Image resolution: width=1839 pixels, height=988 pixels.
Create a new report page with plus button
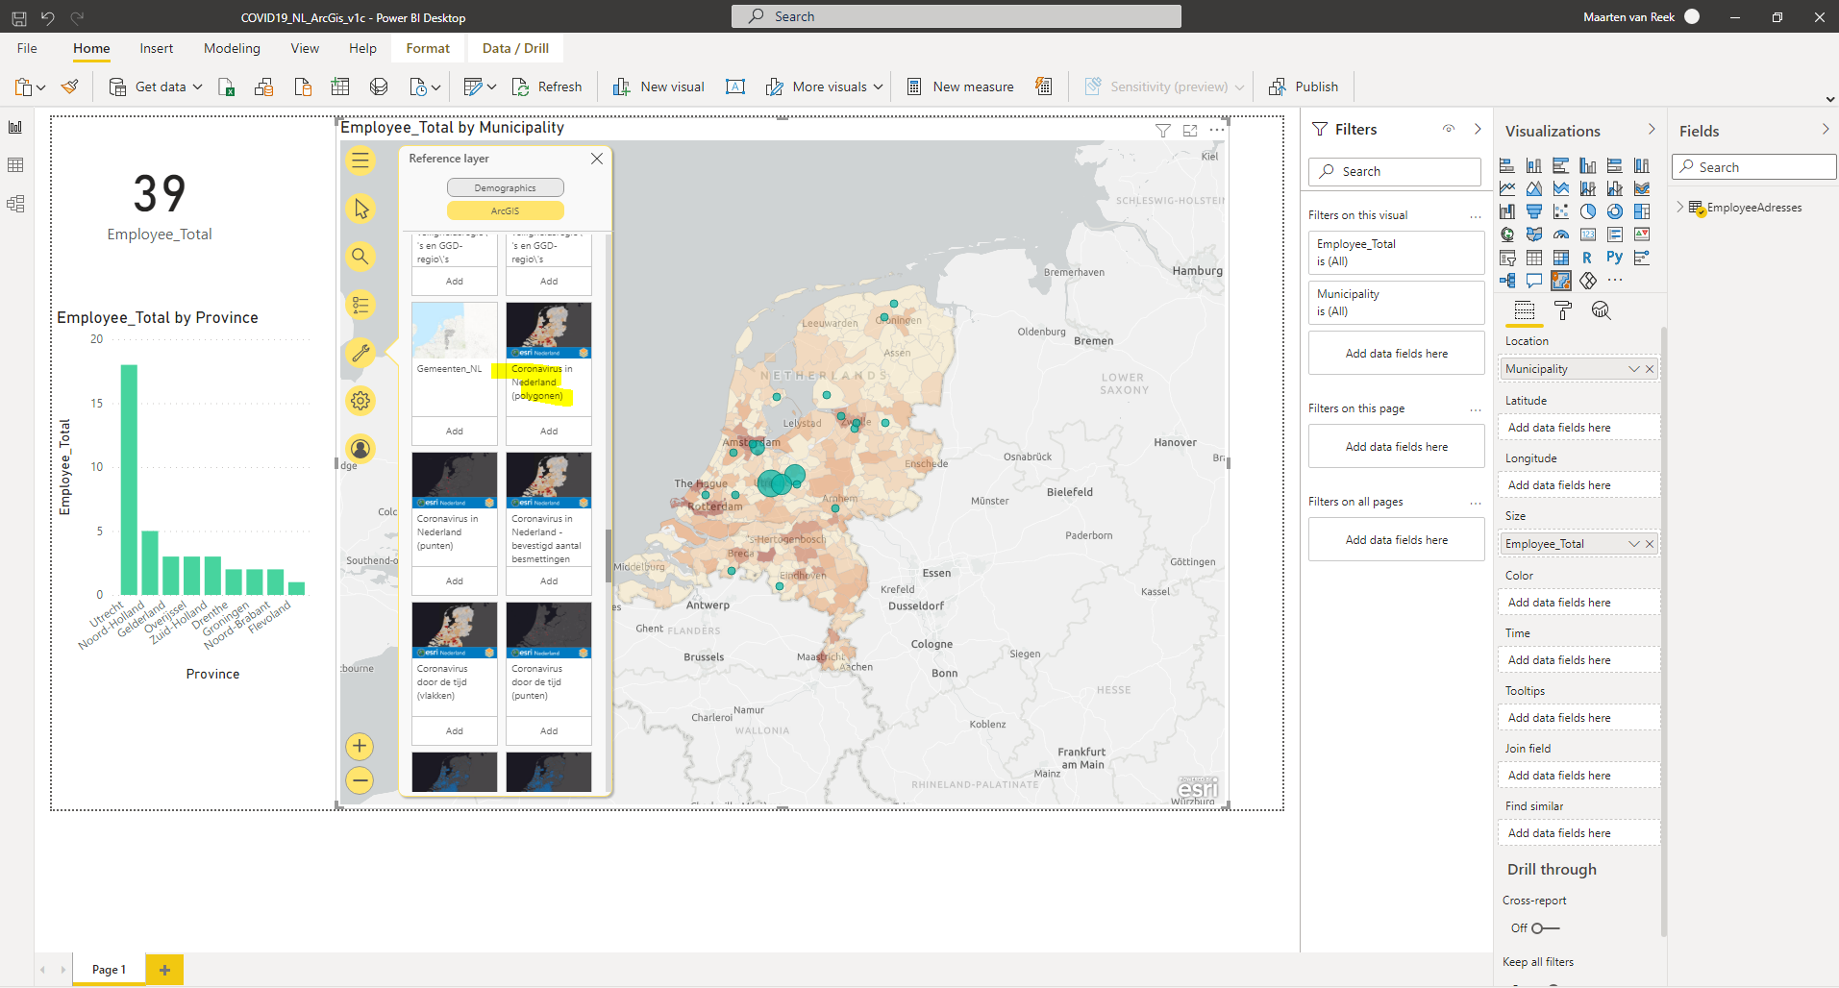163,969
